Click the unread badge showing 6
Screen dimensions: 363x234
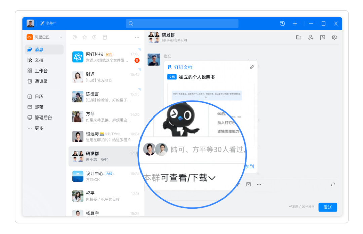click(x=137, y=60)
